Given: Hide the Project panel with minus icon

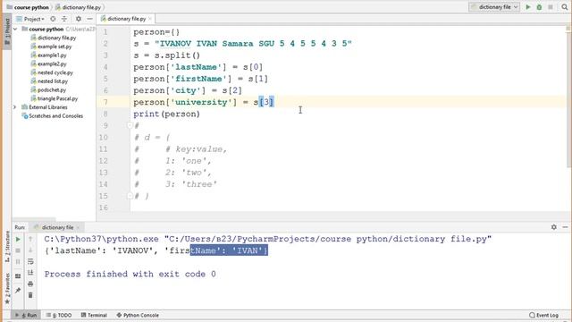Looking at the screenshot, I should [89, 19].
